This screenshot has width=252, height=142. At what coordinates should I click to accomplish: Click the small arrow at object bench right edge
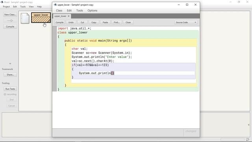coord(248,125)
